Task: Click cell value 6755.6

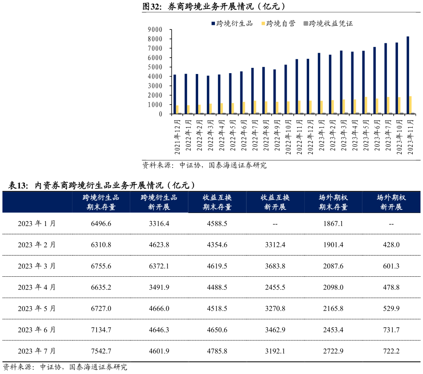Action: click(101, 267)
